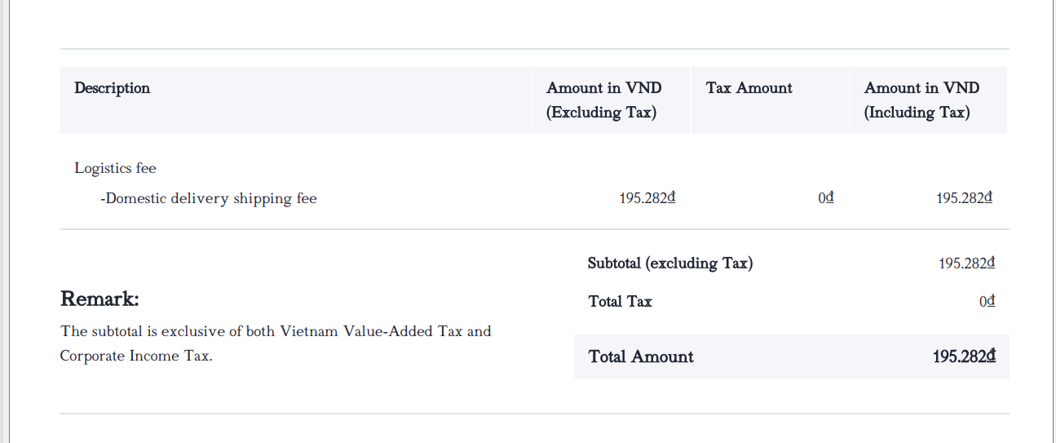Viewport: 1056px width, 443px height.
Task: Select the Total Tax label
Action: click(x=620, y=301)
